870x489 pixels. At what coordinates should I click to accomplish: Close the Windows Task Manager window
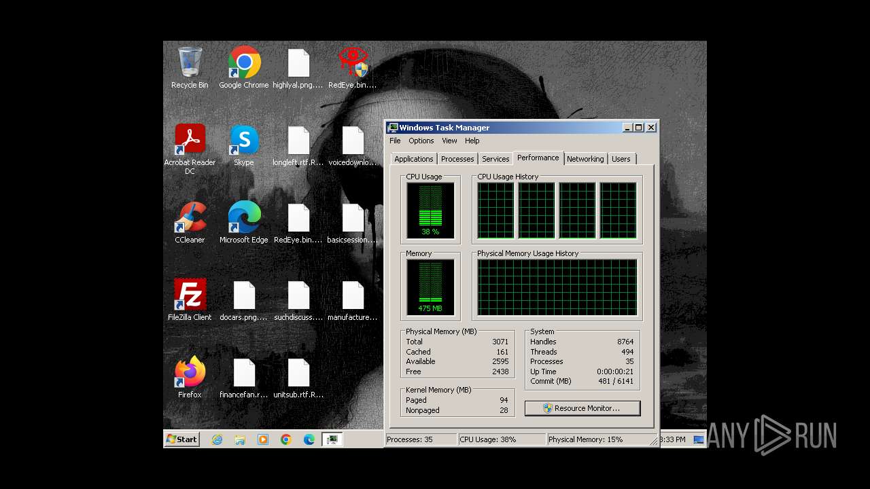coord(651,128)
